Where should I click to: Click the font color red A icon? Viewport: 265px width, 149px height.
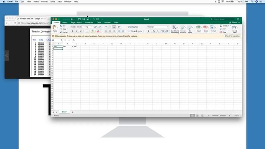[x=98, y=31]
